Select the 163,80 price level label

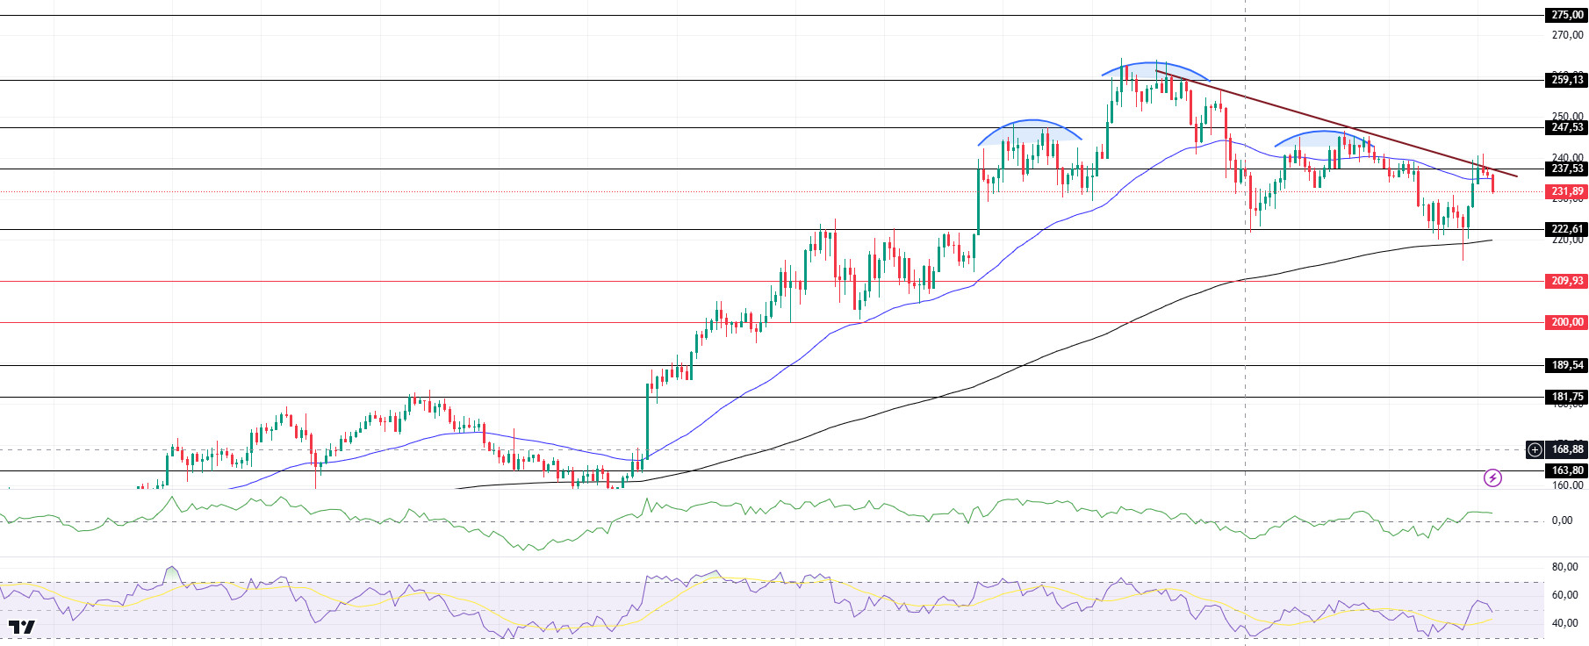[x=1566, y=470]
